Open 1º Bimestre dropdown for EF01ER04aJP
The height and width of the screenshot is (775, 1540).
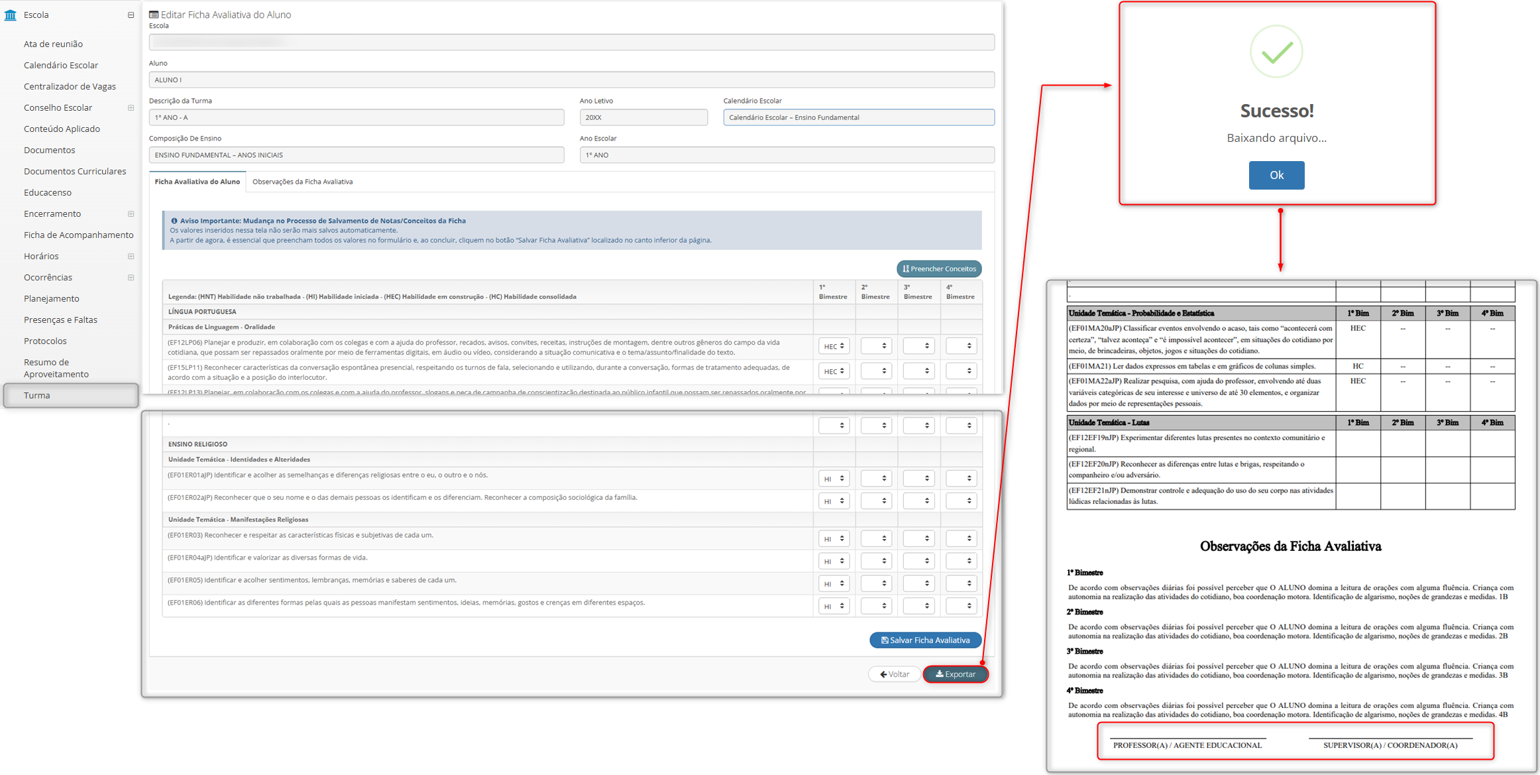[834, 562]
